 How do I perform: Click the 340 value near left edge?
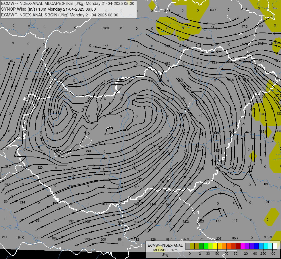pyautogui.click(x=7, y=184)
